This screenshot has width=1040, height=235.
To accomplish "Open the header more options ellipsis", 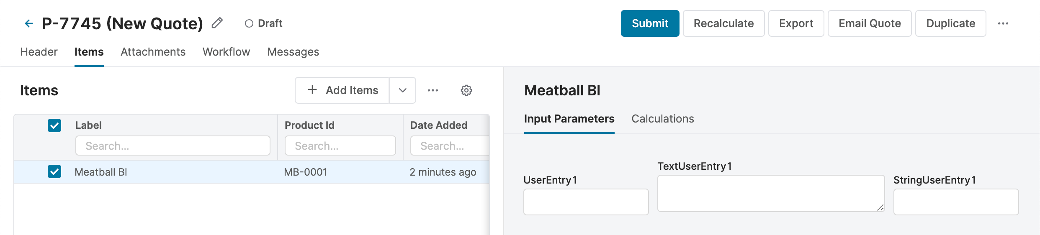I will pos(1003,23).
